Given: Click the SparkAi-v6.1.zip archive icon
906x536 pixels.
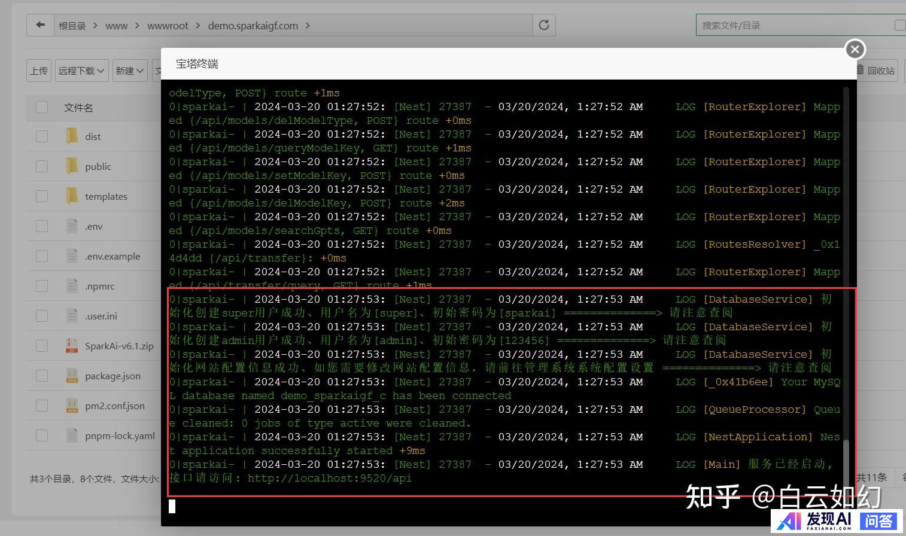Looking at the screenshot, I should pos(72,346).
